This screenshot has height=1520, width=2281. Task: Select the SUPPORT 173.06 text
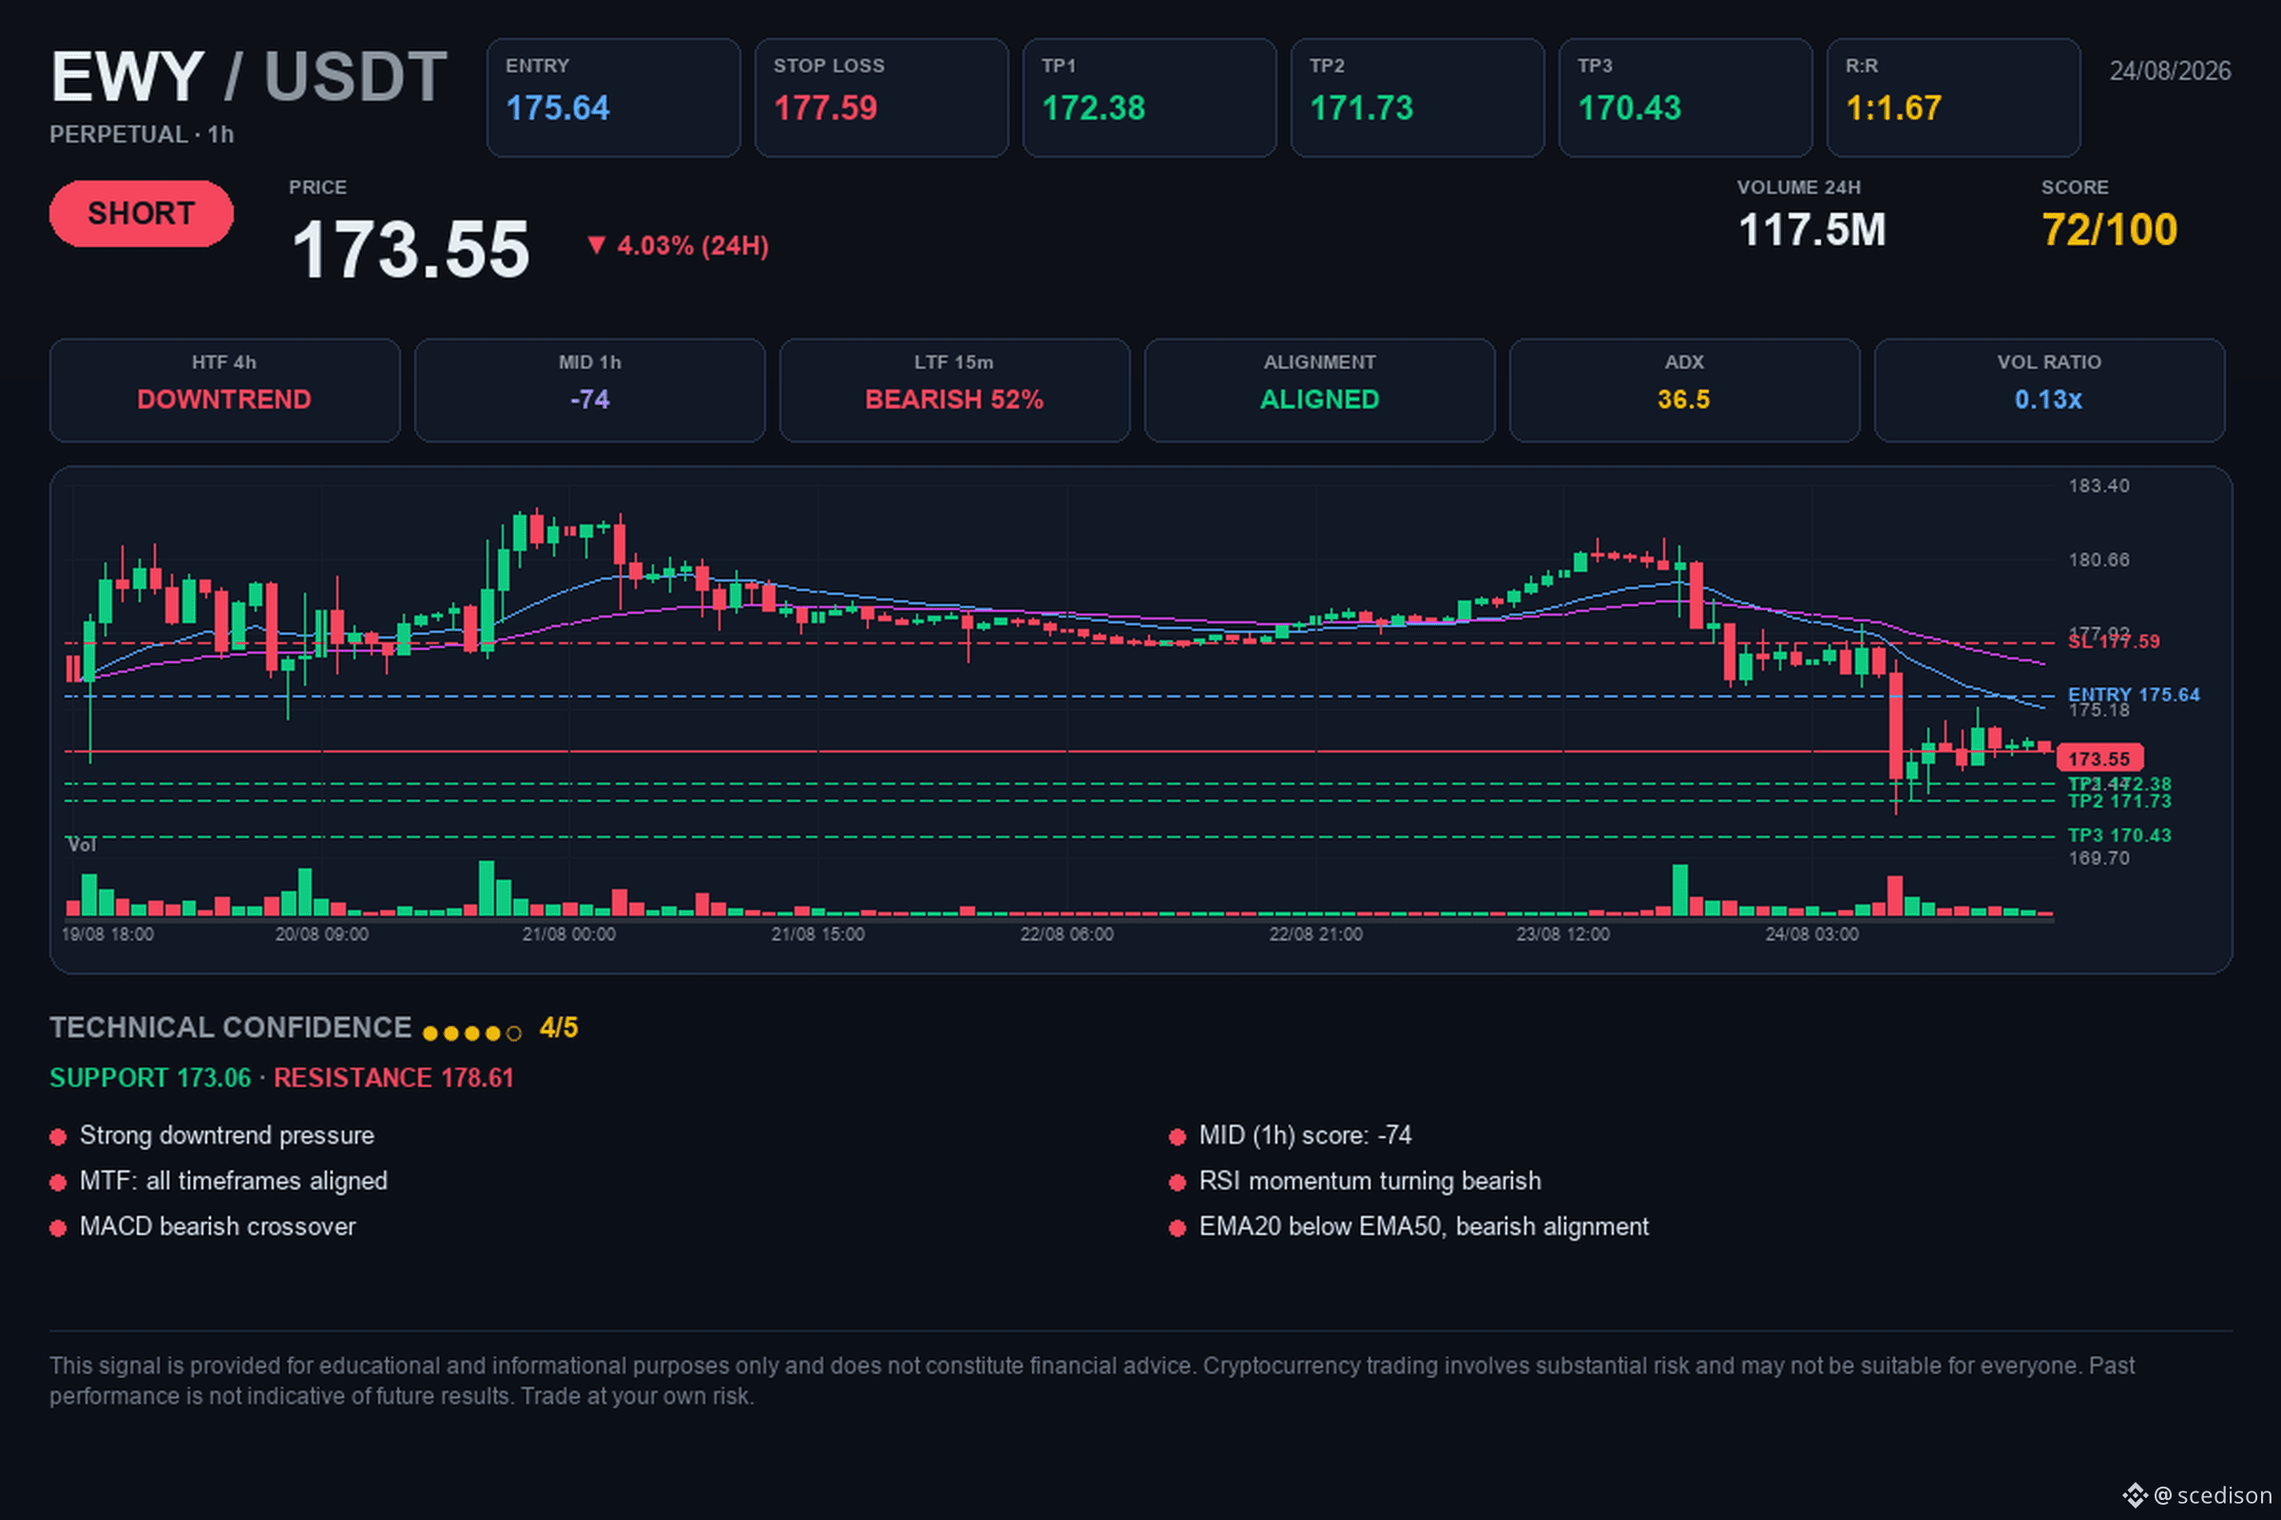(x=150, y=1078)
